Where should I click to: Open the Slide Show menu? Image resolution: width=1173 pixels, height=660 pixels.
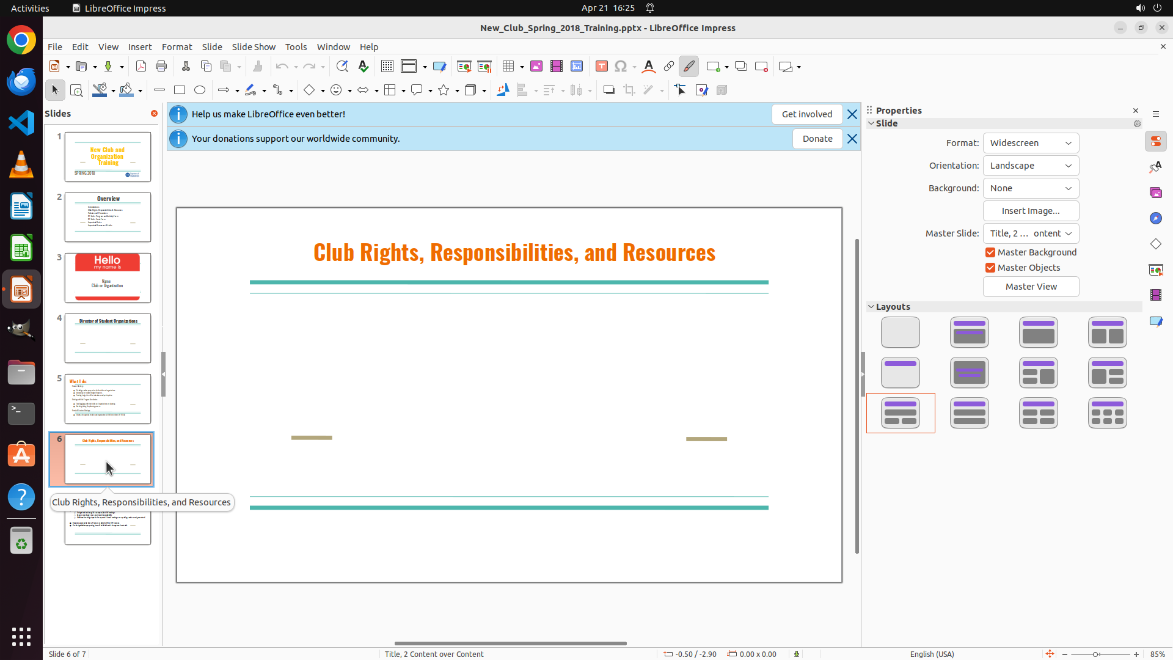254,47
